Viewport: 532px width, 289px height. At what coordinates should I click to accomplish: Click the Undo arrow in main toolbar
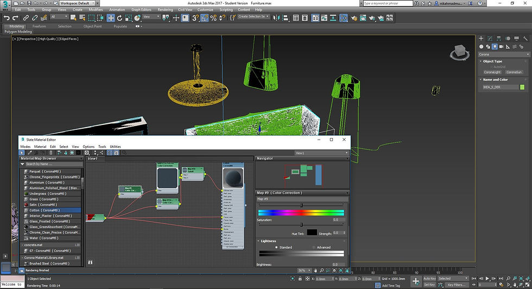7,18
